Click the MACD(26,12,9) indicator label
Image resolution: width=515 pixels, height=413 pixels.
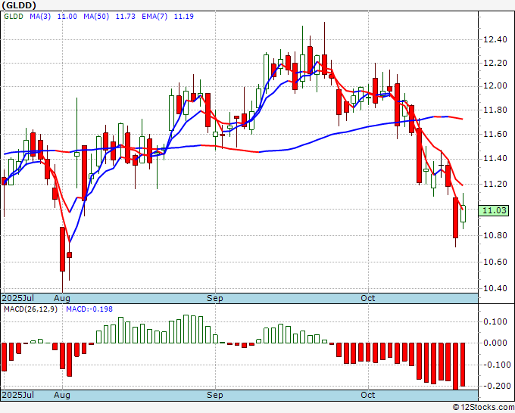30,309
